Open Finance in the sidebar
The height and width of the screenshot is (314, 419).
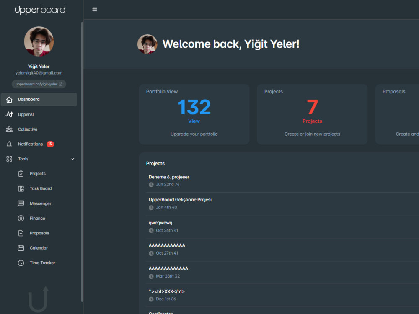(37, 219)
